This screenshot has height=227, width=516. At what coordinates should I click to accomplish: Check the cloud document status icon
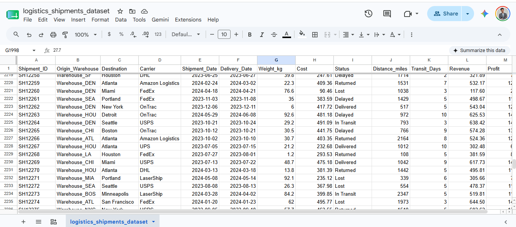tap(144, 11)
